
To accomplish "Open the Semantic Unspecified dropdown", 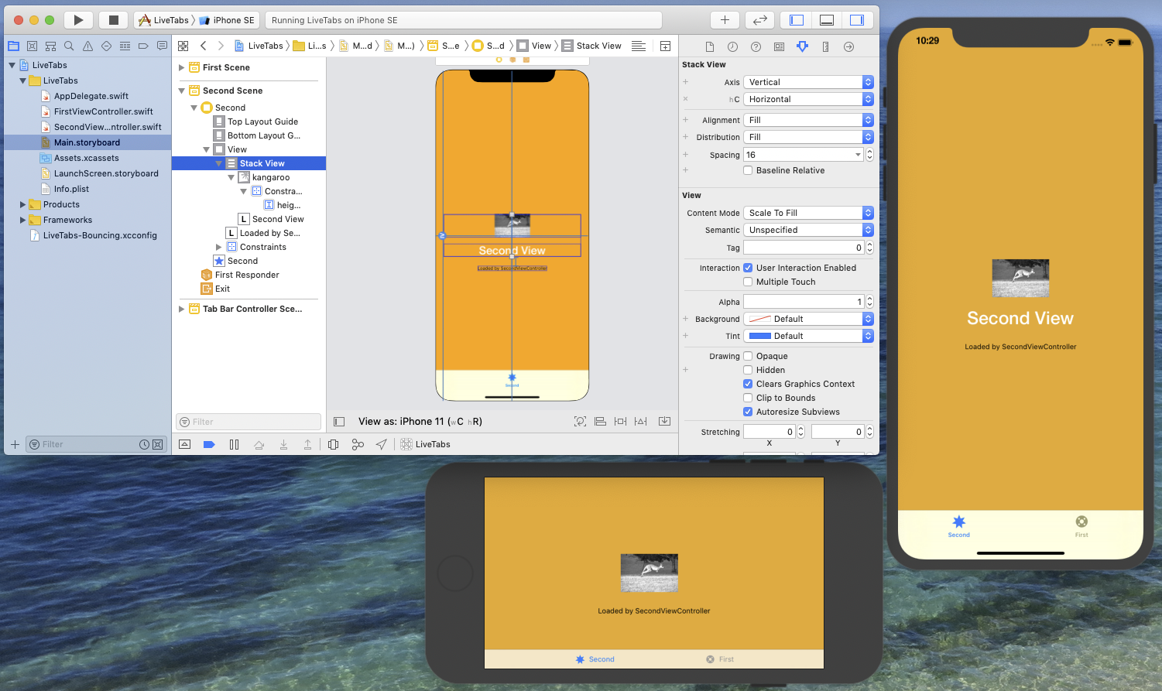I will click(x=808, y=230).
